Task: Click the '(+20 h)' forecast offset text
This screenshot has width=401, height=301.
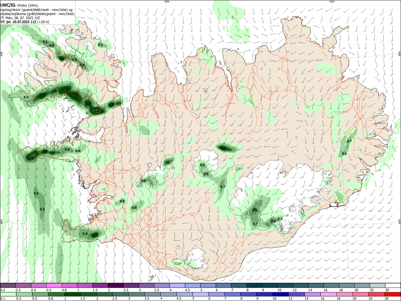Action: coord(43,22)
